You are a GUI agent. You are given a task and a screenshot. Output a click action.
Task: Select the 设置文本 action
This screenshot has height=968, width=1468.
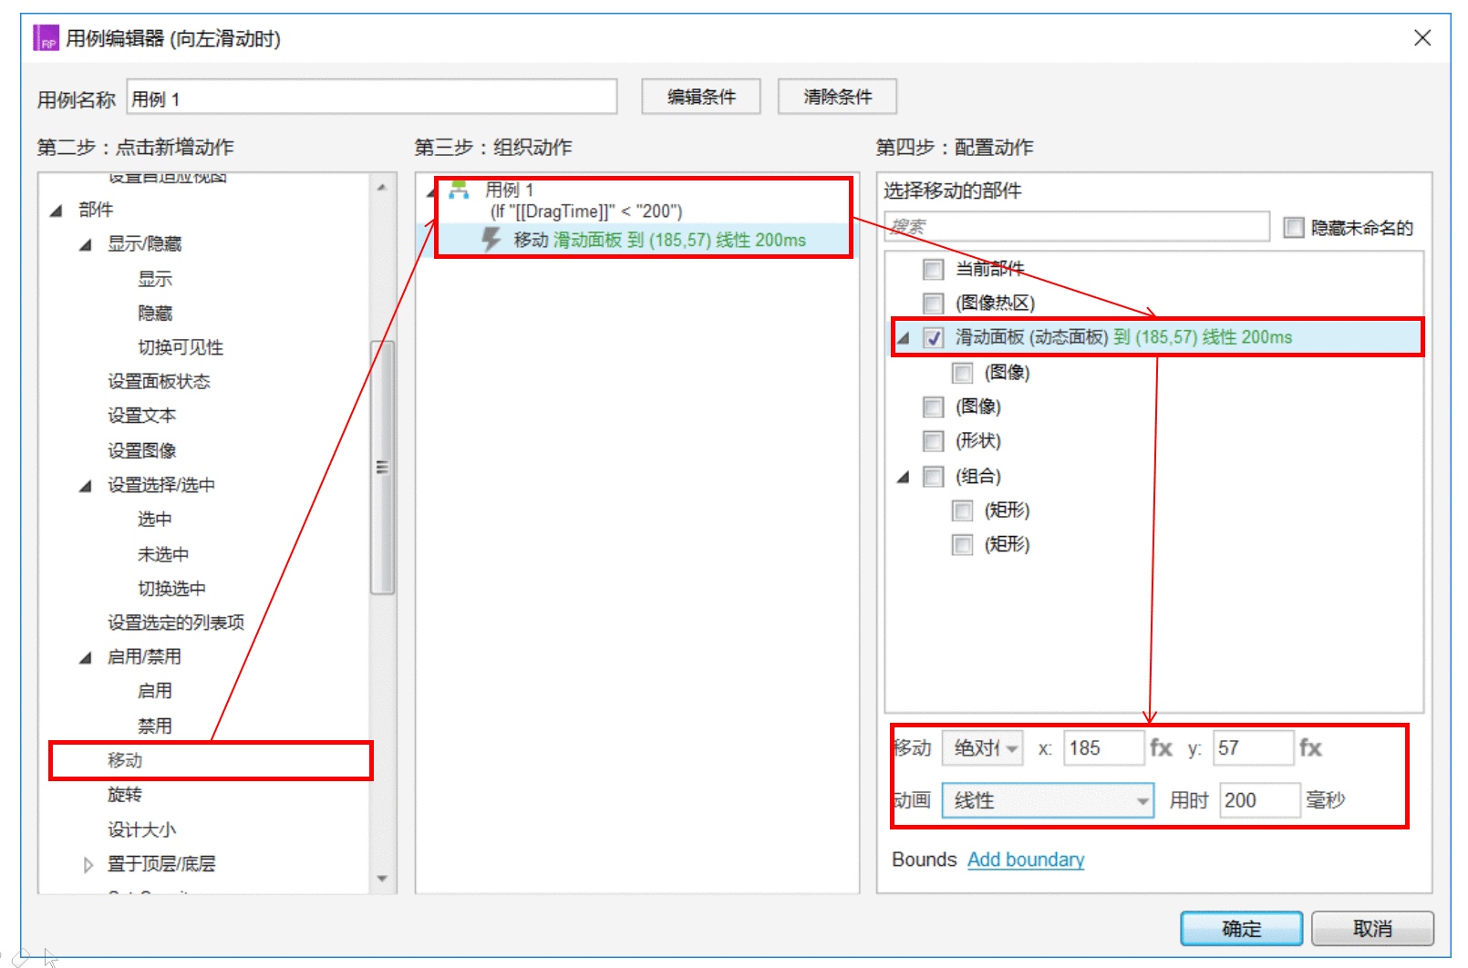142,416
